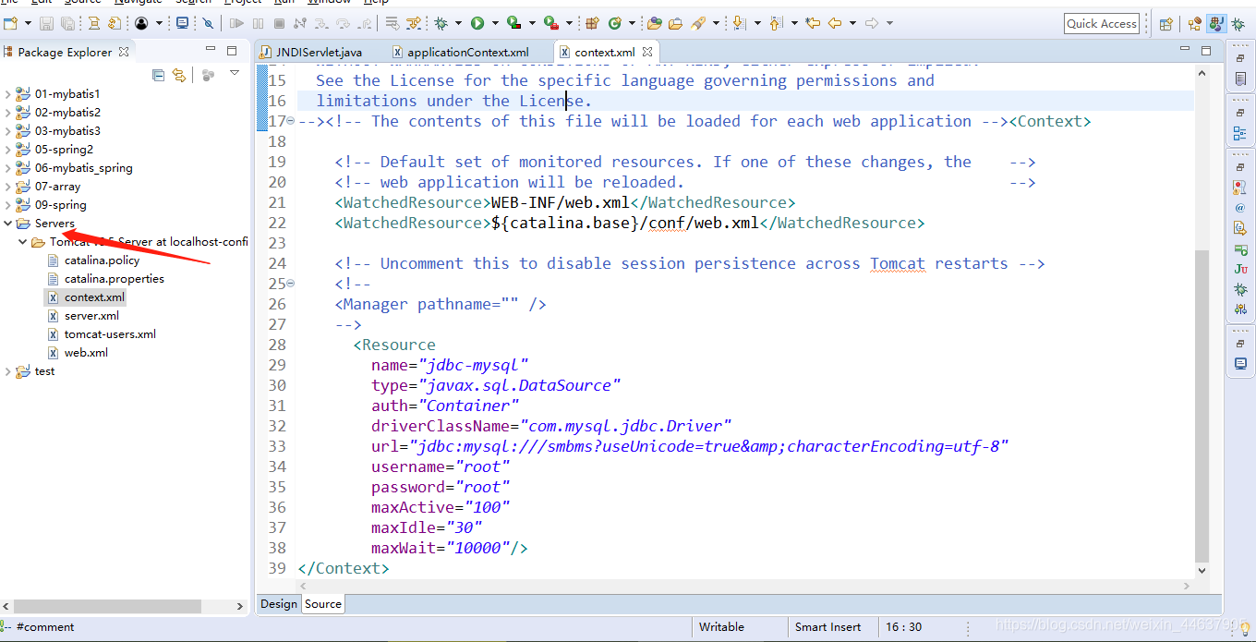Select the Source tab at editor bottom
This screenshot has height=642, width=1256.
323,603
